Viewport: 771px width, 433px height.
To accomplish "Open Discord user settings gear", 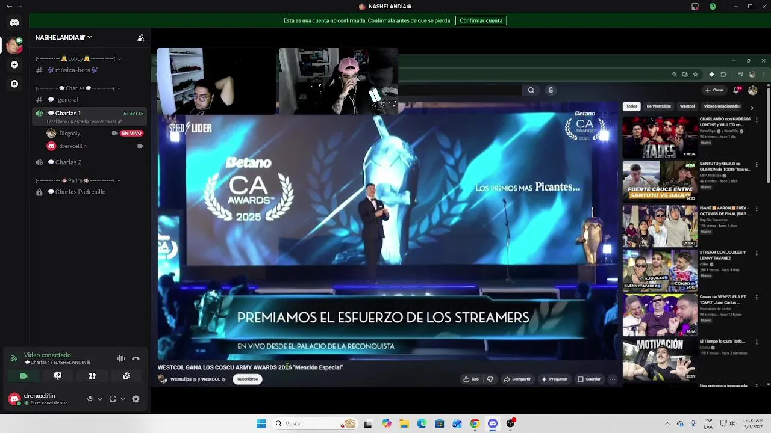I will click(x=136, y=399).
